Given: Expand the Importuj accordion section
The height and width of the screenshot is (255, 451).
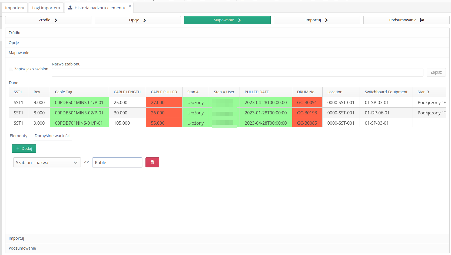Looking at the screenshot, I should pyautogui.click(x=16, y=238).
